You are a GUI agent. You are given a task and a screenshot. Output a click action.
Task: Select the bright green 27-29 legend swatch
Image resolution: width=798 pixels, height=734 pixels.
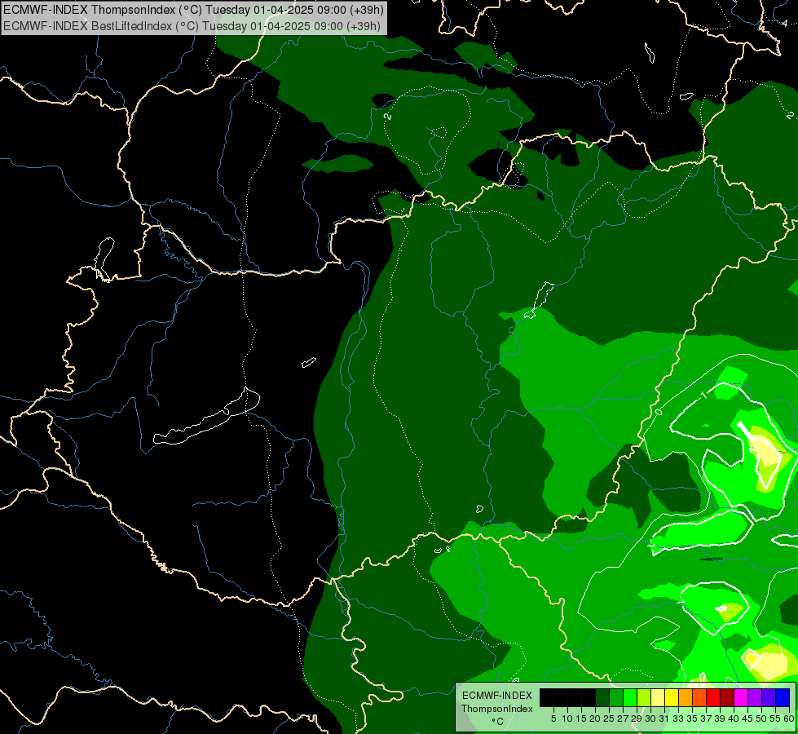pyautogui.click(x=630, y=698)
